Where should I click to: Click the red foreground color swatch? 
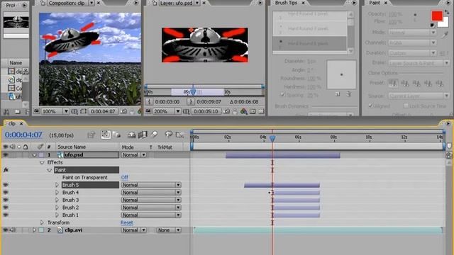tap(437, 16)
